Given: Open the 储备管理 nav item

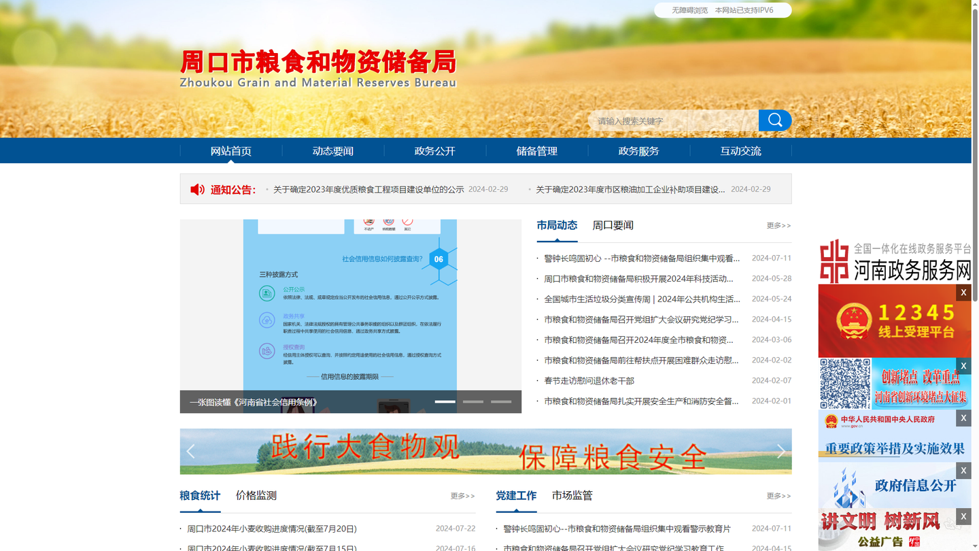Looking at the screenshot, I should point(537,151).
